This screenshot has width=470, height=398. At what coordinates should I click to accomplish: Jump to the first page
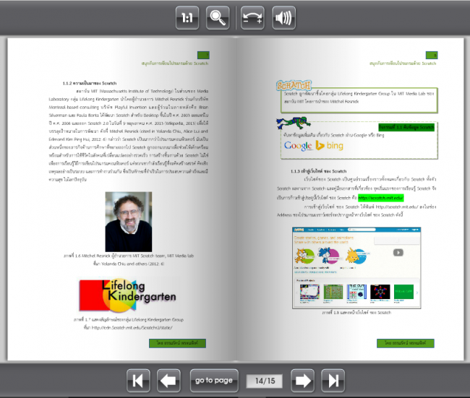click(139, 381)
